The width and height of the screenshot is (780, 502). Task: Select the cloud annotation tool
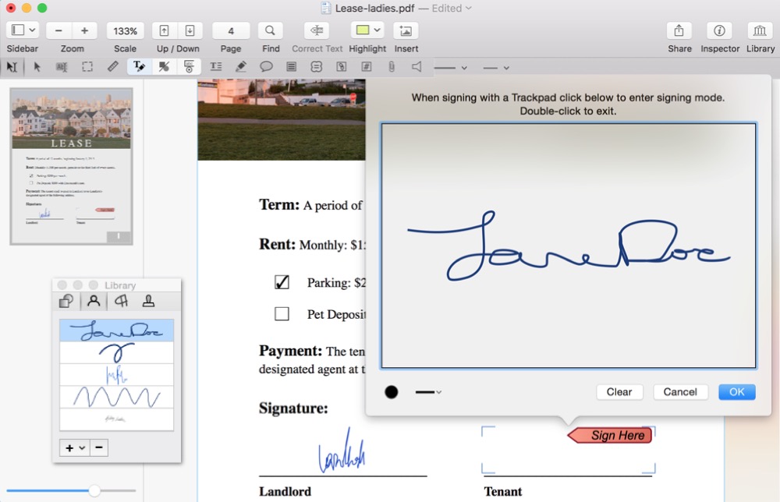click(x=317, y=66)
